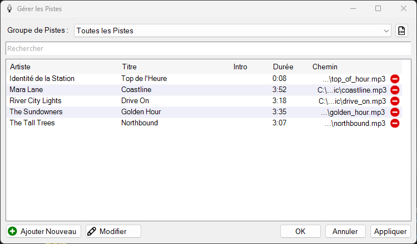Sort by the Titre column header
Screen dimensions: 417x244
[x=129, y=67]
